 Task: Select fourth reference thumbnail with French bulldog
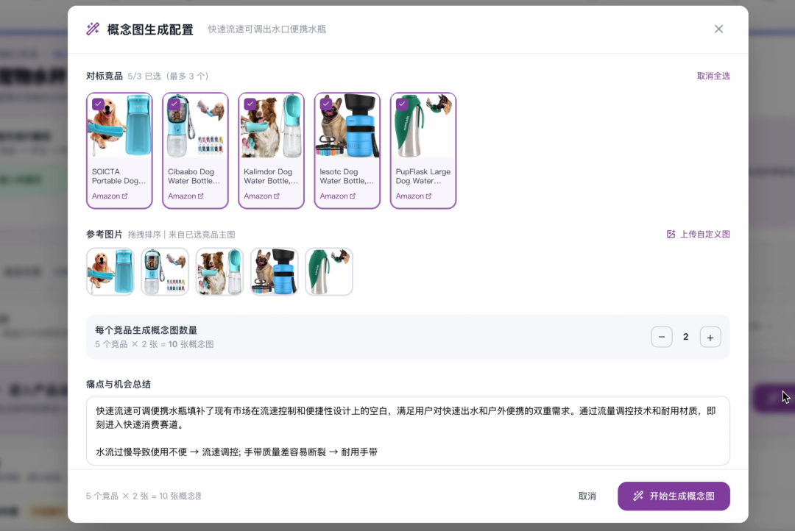pyautogui.click(x=275, y=271)
